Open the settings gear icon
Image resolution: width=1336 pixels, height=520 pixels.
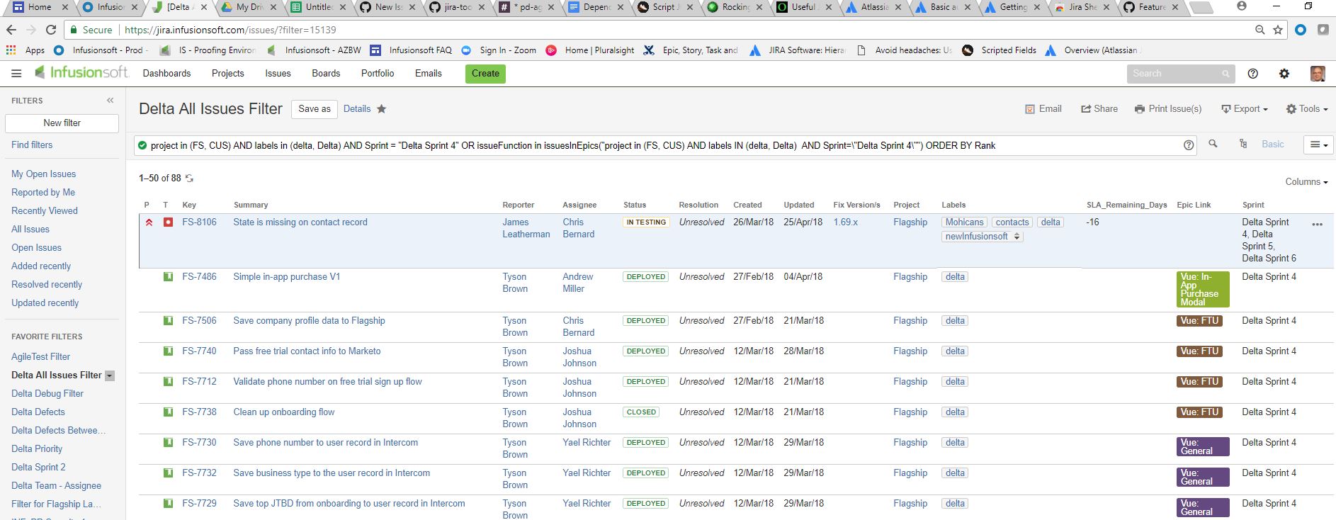1284,74
